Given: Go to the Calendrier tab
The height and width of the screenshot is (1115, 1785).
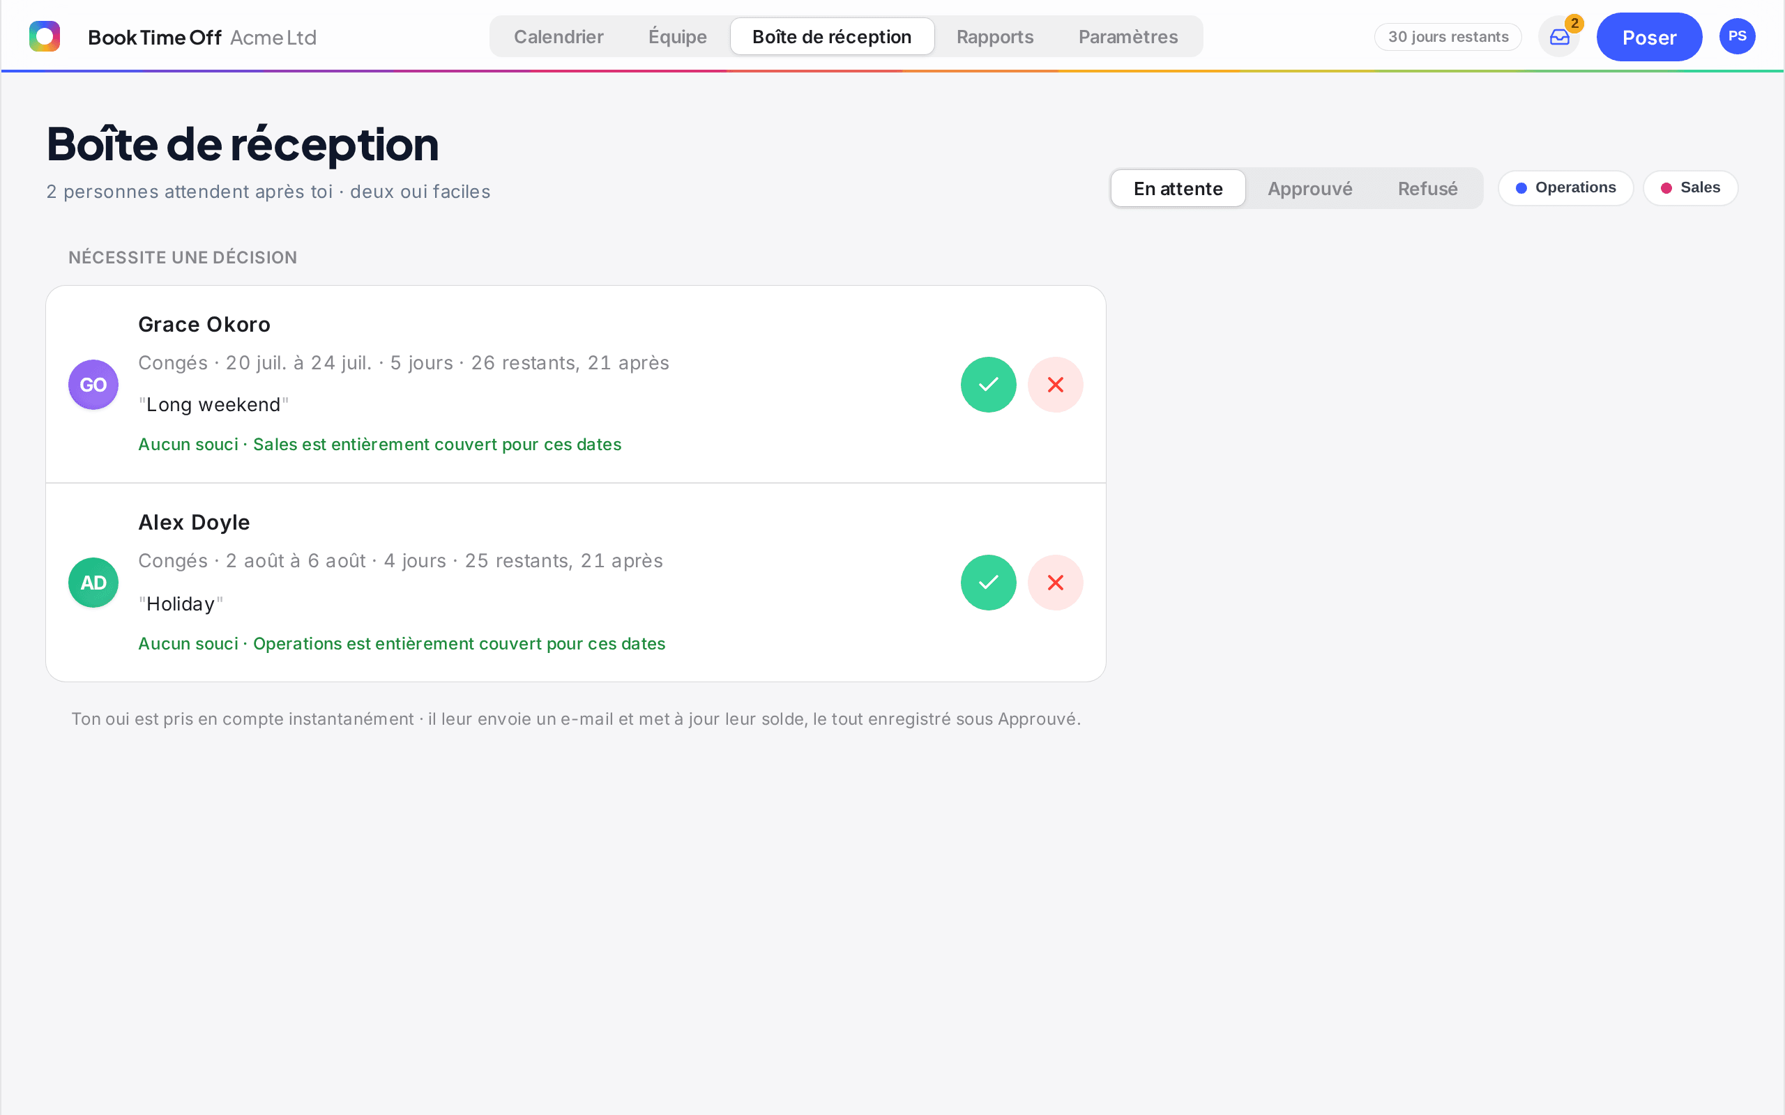Looking at the screenshot, I should 559,37.
